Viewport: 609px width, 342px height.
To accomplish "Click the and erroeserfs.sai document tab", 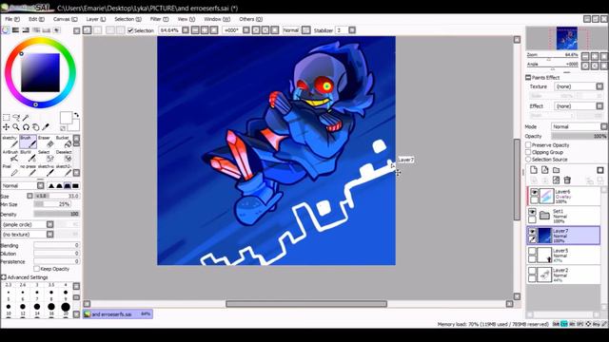I will pyautogui.click(x=118, y=313).
